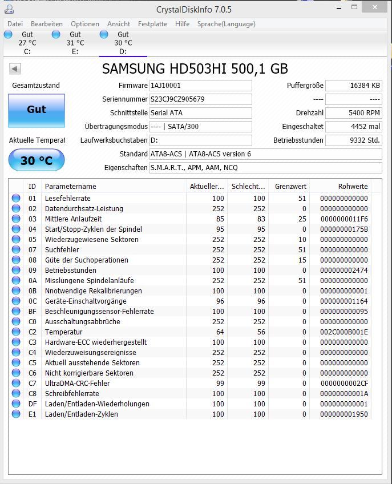Open the Festplatte menu

(x=152, y=24)
